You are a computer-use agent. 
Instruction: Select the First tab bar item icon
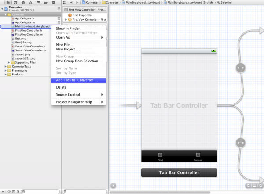click(160, 154)
